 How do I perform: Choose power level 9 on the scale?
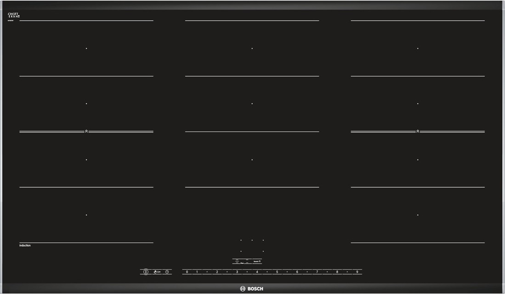[x=357, y=272]
